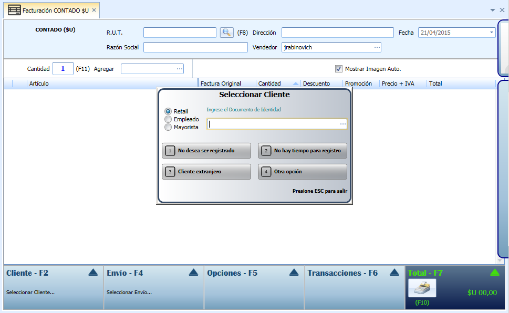Expand the Opciones - F5 panel
The width and height of the screenshot is (509, 313).
(x=294, y=273)
